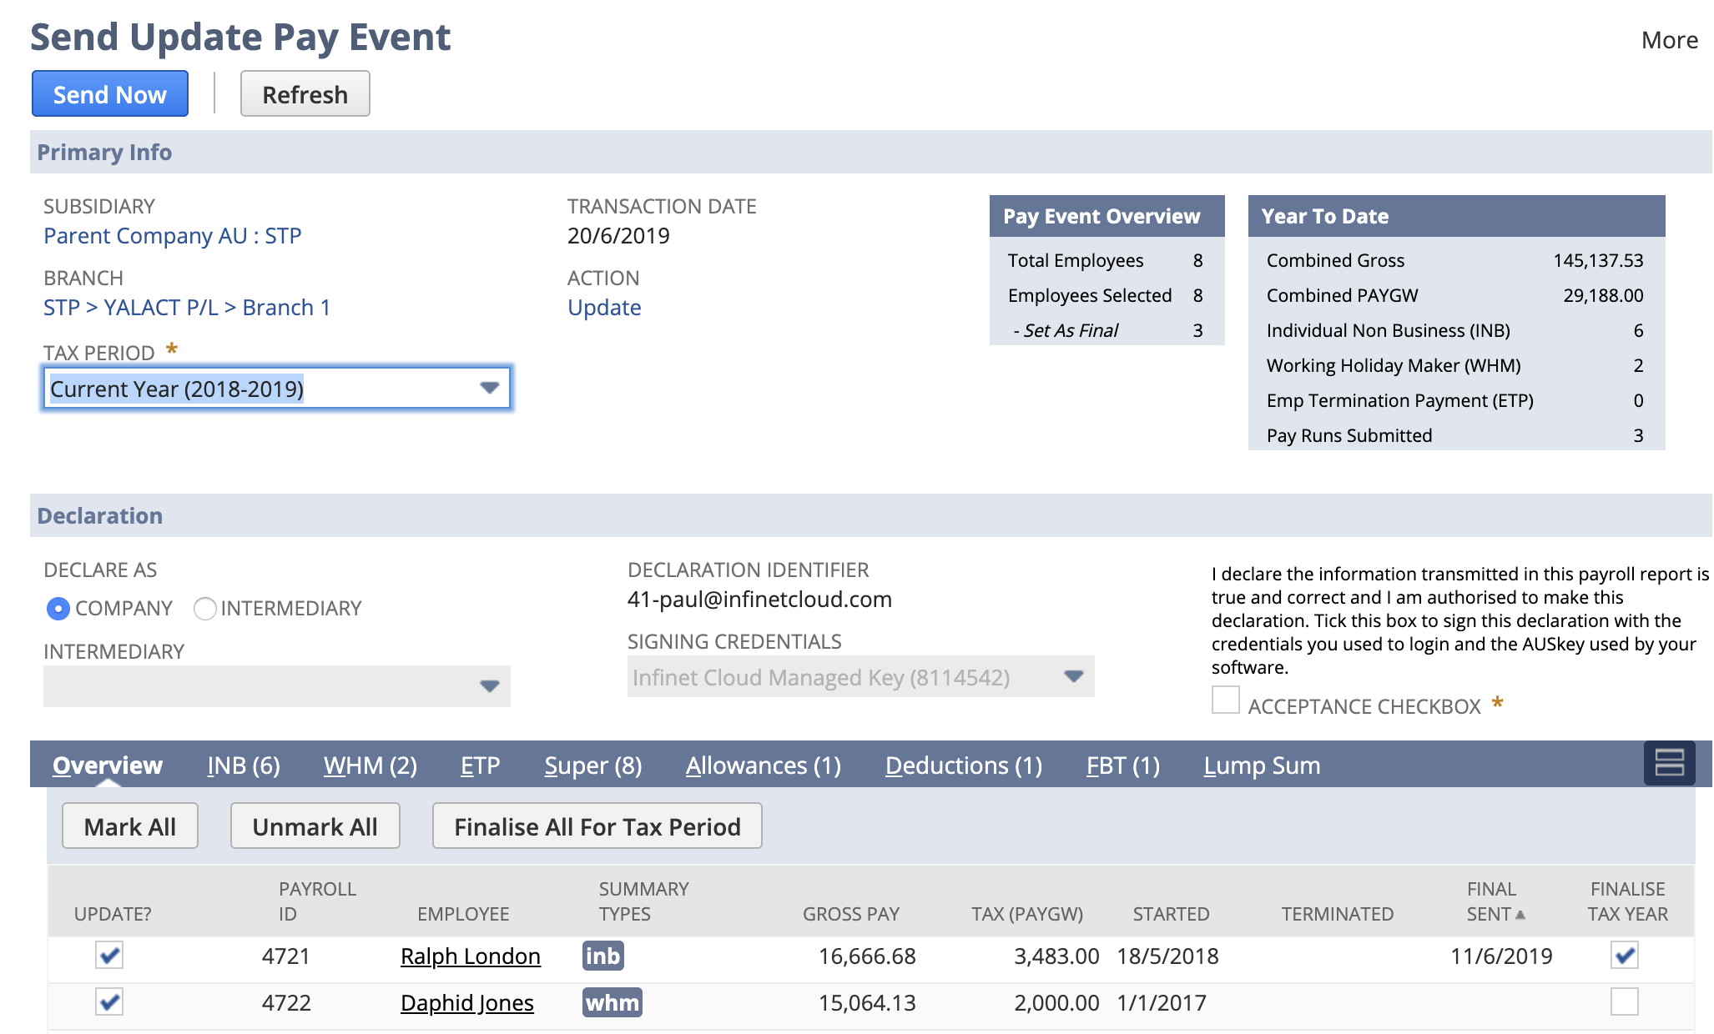Image resolution: width=1714 pixels, height=1034 pixels.
Task: Uncheck the Update checkbox for Daphid Jones
Action: 109,1002
